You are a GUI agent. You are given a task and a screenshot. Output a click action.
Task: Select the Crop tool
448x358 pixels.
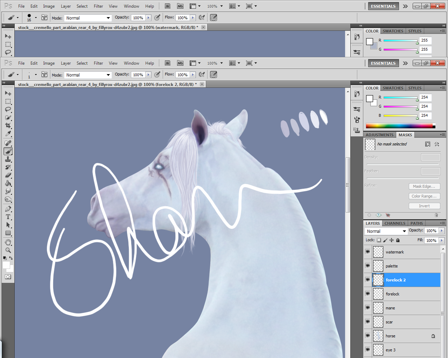pyautogui.click(x=8, y=126)
